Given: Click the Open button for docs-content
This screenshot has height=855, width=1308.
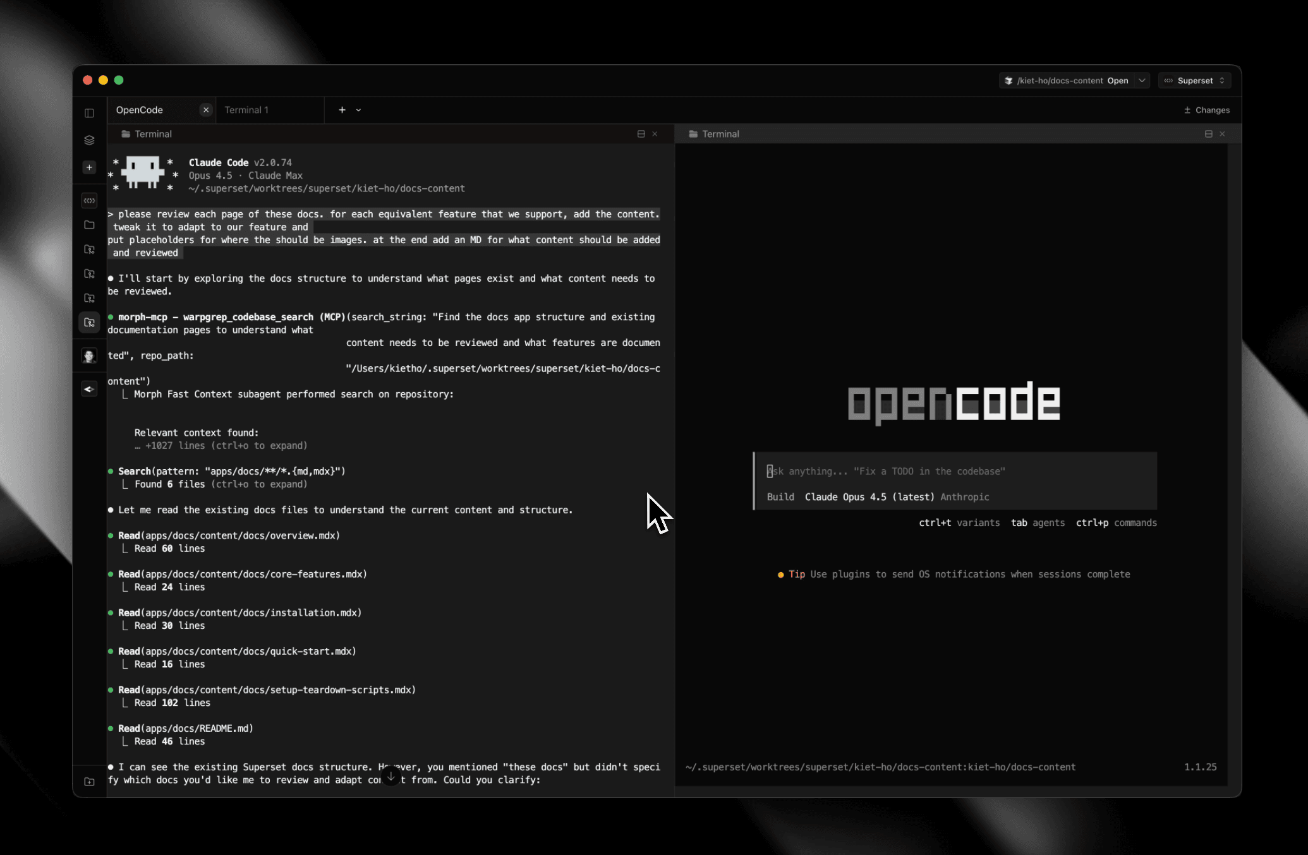Looking at the screenshot, I should tap(1117, 81).
